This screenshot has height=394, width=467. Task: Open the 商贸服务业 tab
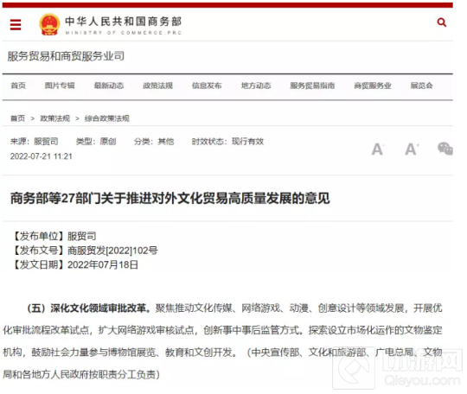click(373, 86)
